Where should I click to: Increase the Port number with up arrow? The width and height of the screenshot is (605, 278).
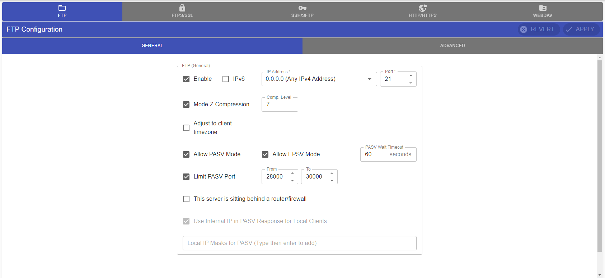coord(411,75)
